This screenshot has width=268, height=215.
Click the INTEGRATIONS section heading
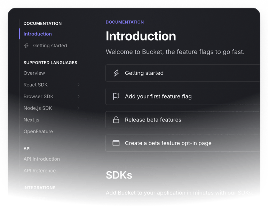(39, 188)
